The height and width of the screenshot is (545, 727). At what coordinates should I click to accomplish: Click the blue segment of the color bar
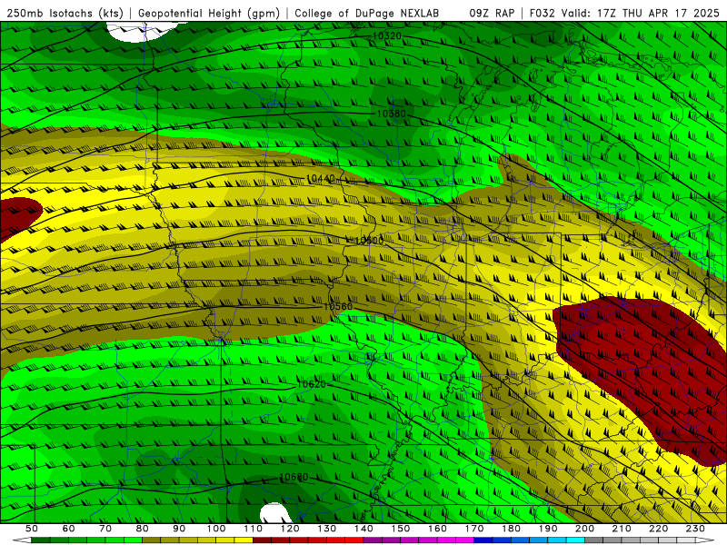click(x=529, y=540)
